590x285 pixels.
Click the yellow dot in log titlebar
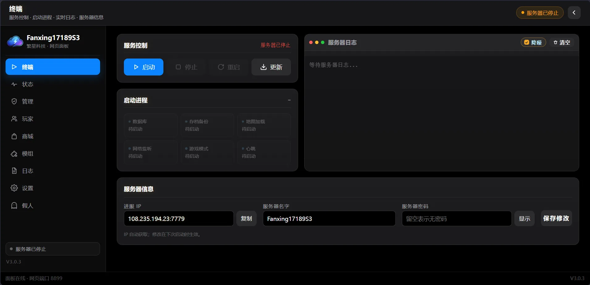pos(317,43)
